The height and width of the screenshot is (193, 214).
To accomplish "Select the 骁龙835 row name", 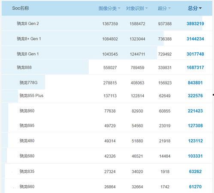I will (27, 171).
